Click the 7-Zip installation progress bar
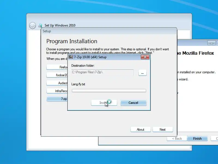Screen dimensions: 218x164 point(109,91)
